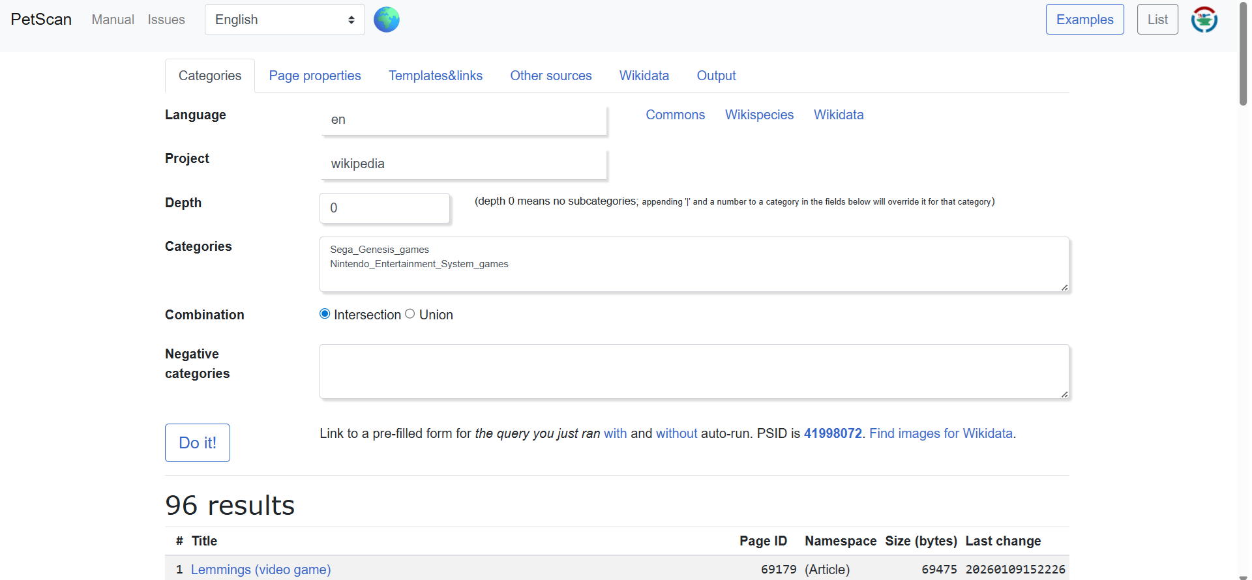
Task: Open the Issues link
Action: click(166, 20)
